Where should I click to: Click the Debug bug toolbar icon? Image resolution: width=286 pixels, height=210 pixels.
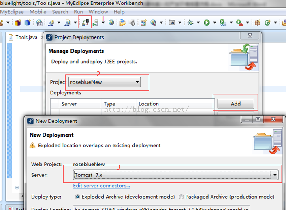pos(190,23)
